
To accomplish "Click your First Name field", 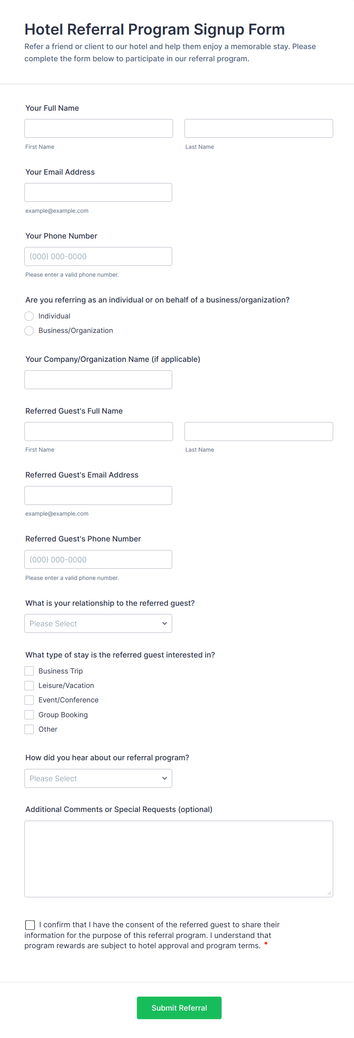I will [x=98, y=129].
